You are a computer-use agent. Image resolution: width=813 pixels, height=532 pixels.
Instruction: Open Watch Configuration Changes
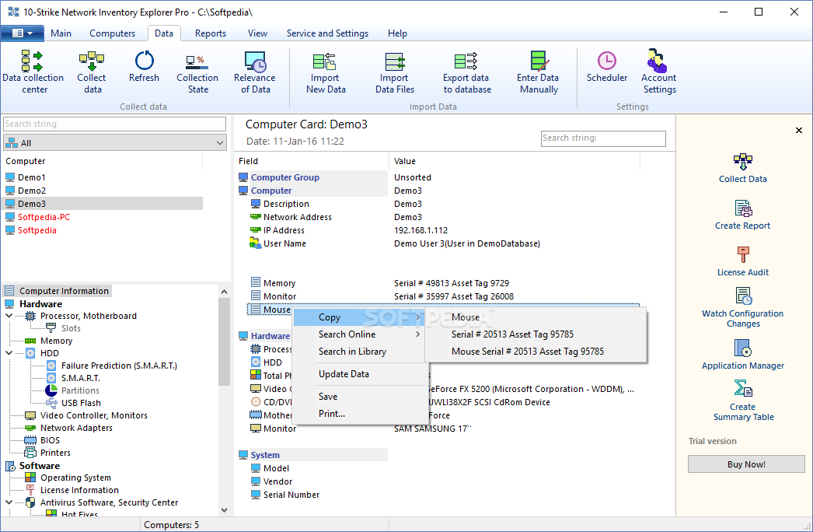pos(742,308)
